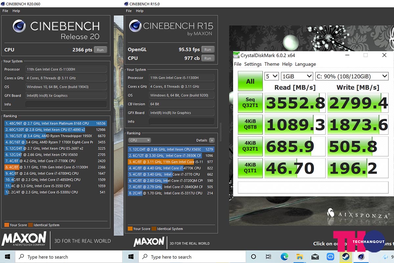Viewport: 394px width, 263px height.
Task: Open Cinebench R15 Help menu
Action: point(140,11)
